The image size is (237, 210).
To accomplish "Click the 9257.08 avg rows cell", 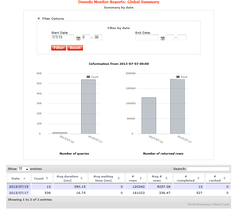I will click(160, 187).
